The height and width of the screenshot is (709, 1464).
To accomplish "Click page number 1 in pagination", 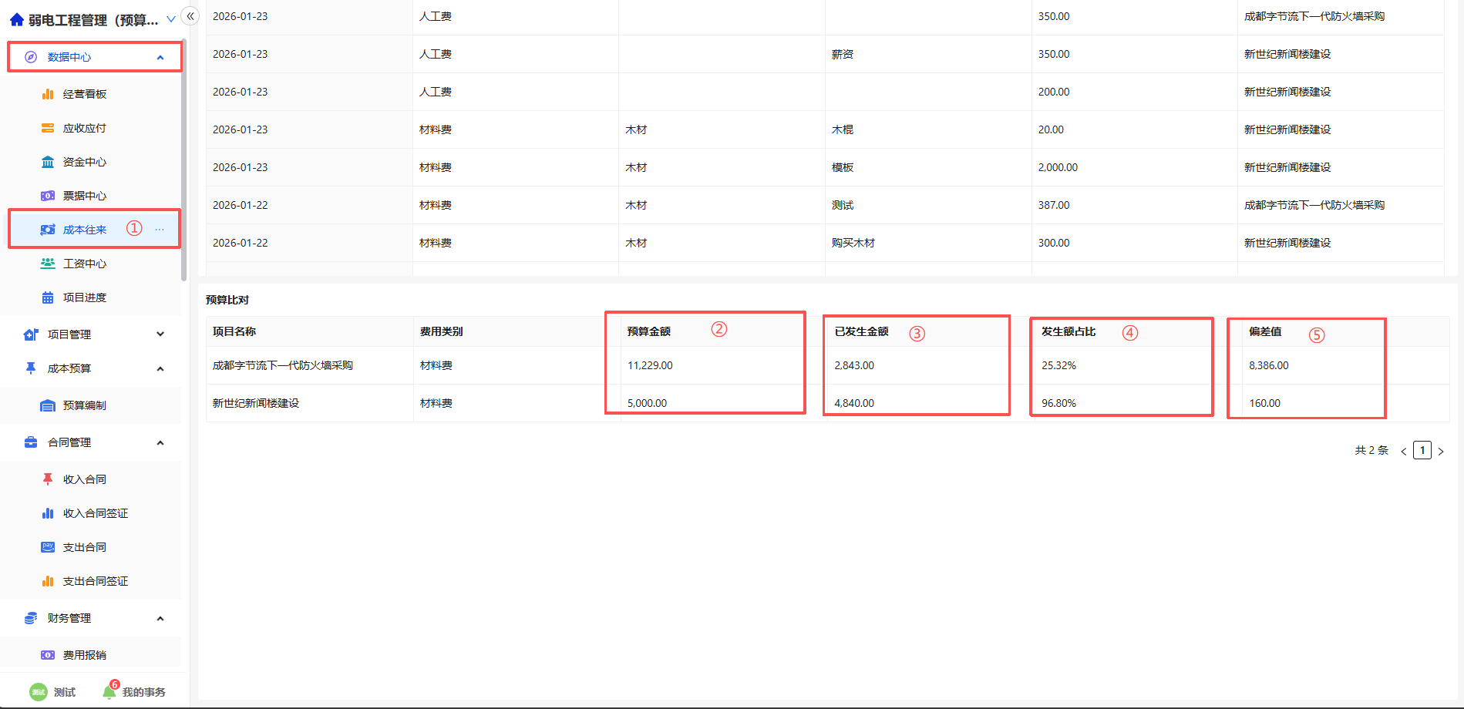I will 1422,450.
